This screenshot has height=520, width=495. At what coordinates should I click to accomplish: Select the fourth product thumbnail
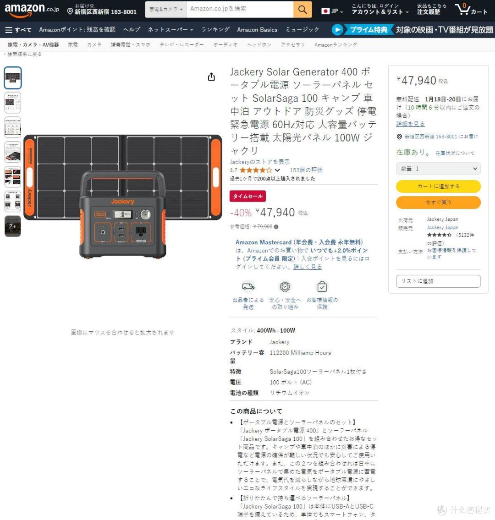coord(13,152)
